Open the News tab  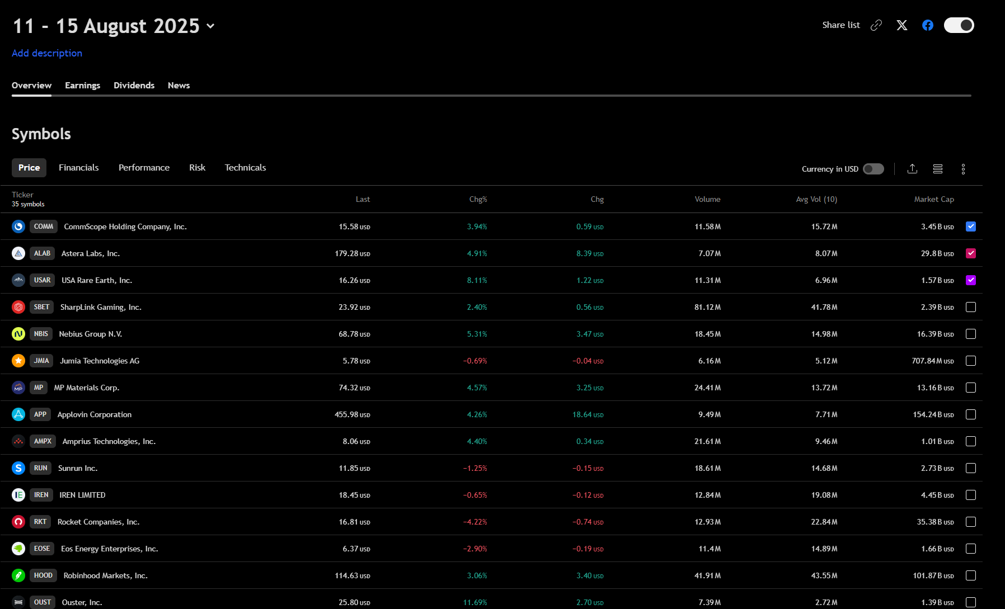(x=179, y=85)
